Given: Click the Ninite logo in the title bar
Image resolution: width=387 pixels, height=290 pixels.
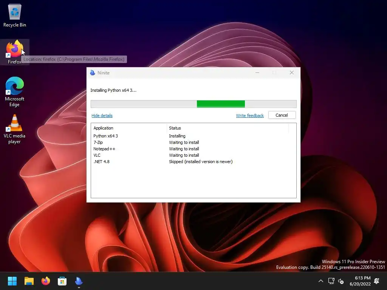Looking at the screenshot, I should pos(93,72).
